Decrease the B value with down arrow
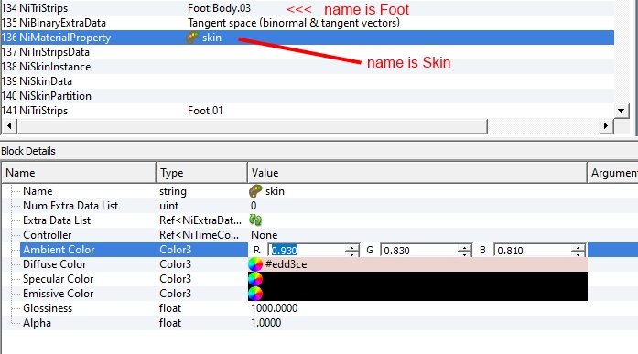 (x=578, y=253)
